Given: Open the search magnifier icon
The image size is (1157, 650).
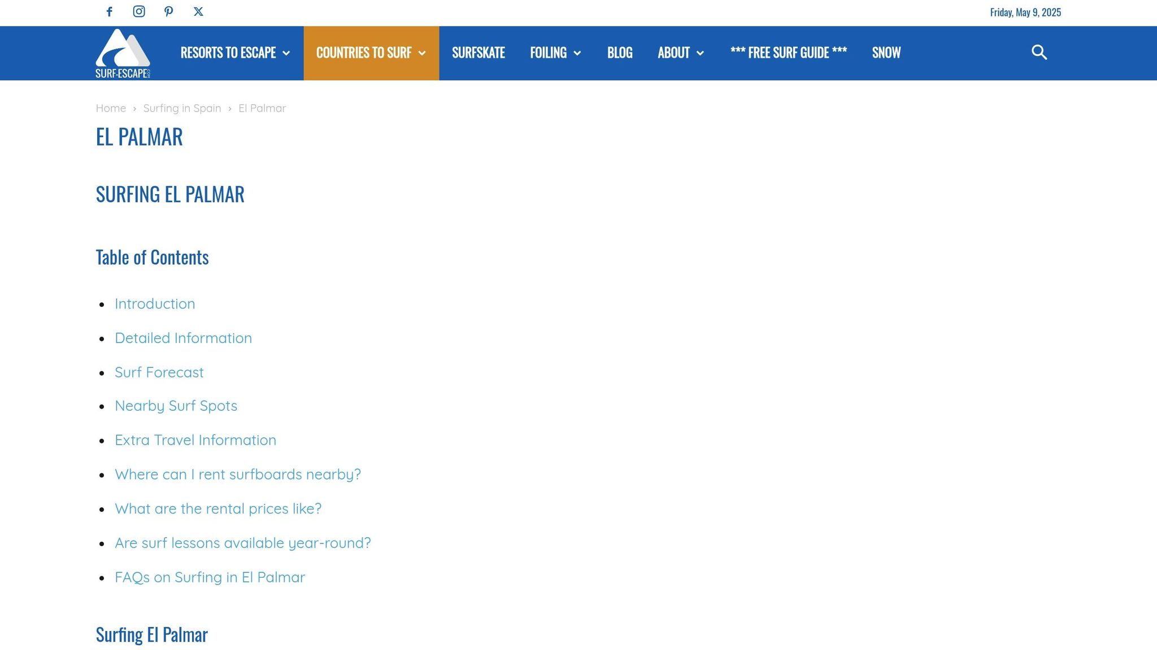Looking at the screenshot, I should 1039,52.
